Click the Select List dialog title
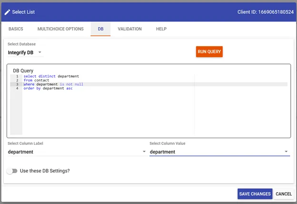 [23, 12]
